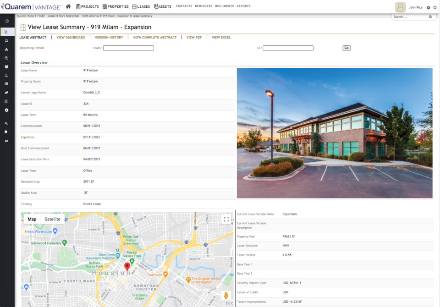Click the settings gear beside John Rice
Screen dimensions: 440x307
pyautogui.click(x=428, y=7)
